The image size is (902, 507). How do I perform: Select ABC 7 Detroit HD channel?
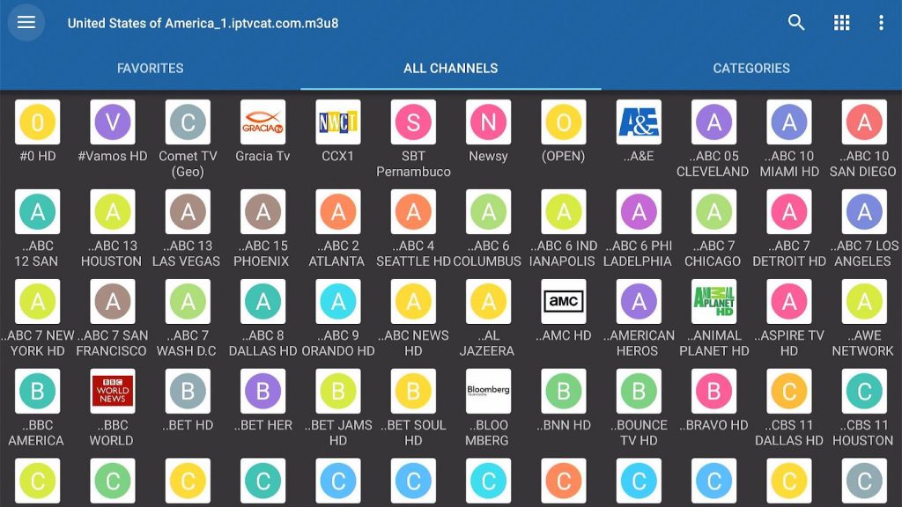point(789,212)
